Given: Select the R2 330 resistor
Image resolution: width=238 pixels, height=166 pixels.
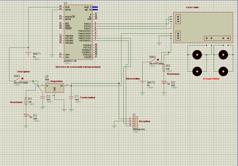Looking at the screenshot, I should click(164, 68).
